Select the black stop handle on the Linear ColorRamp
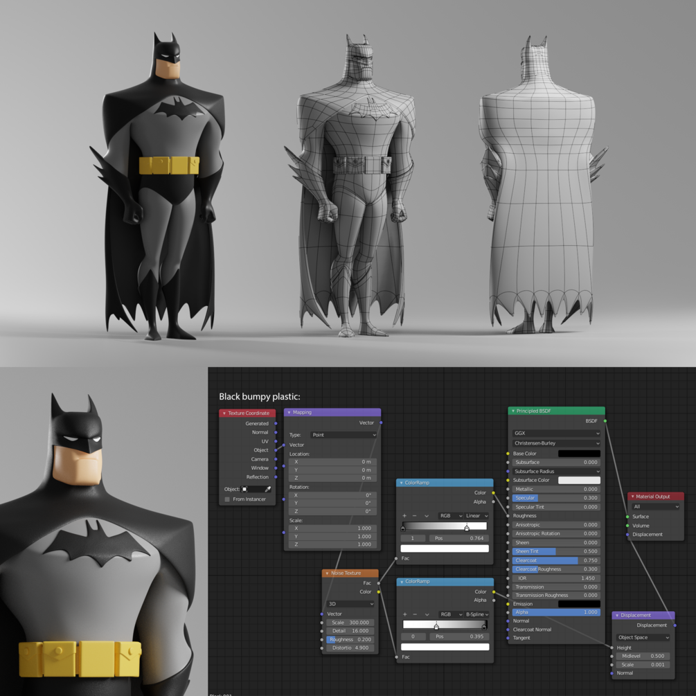The width and height of the screenshot is (696, 696). pos(403,528)
